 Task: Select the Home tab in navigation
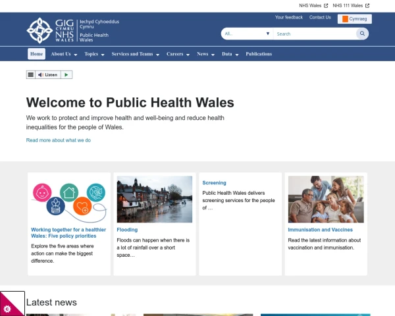tap(37, 54)
